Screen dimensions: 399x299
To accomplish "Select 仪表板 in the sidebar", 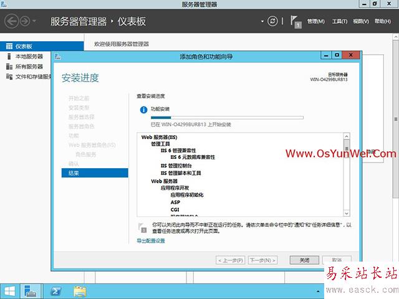I will 42,46.
